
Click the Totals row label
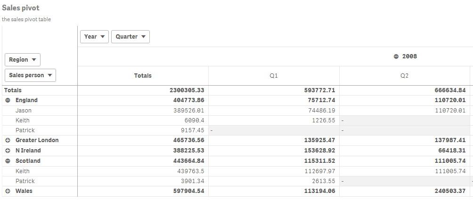coord(13,90)
